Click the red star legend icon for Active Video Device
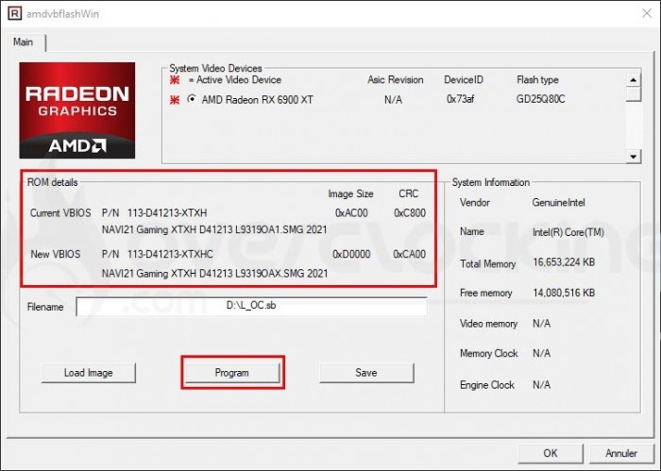The height and width of the screenshot is (471, 661). (x=174, y=79)
